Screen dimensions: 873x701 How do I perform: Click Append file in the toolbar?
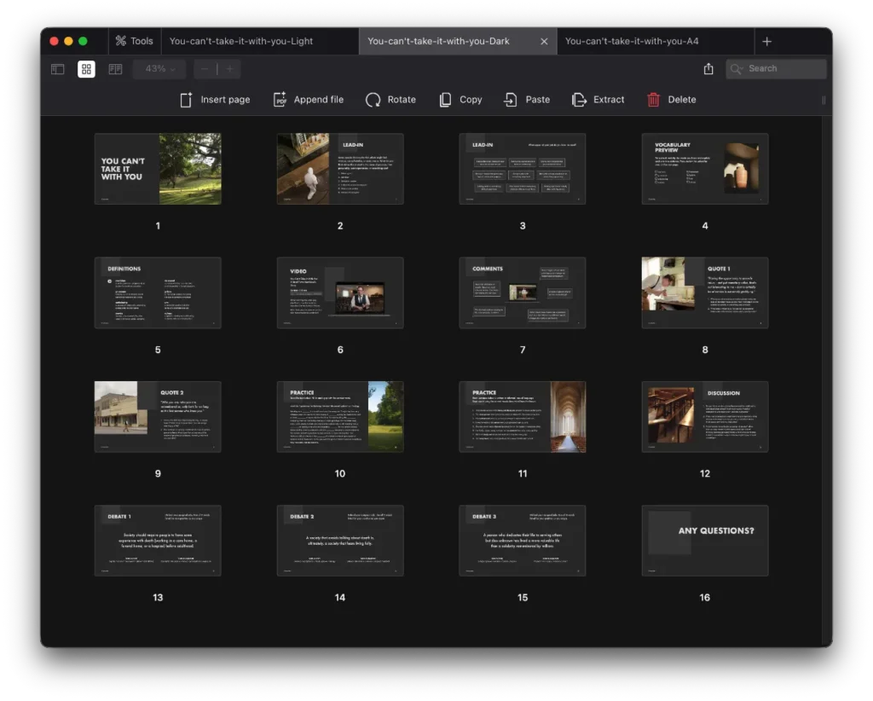[x=308, y=100]
